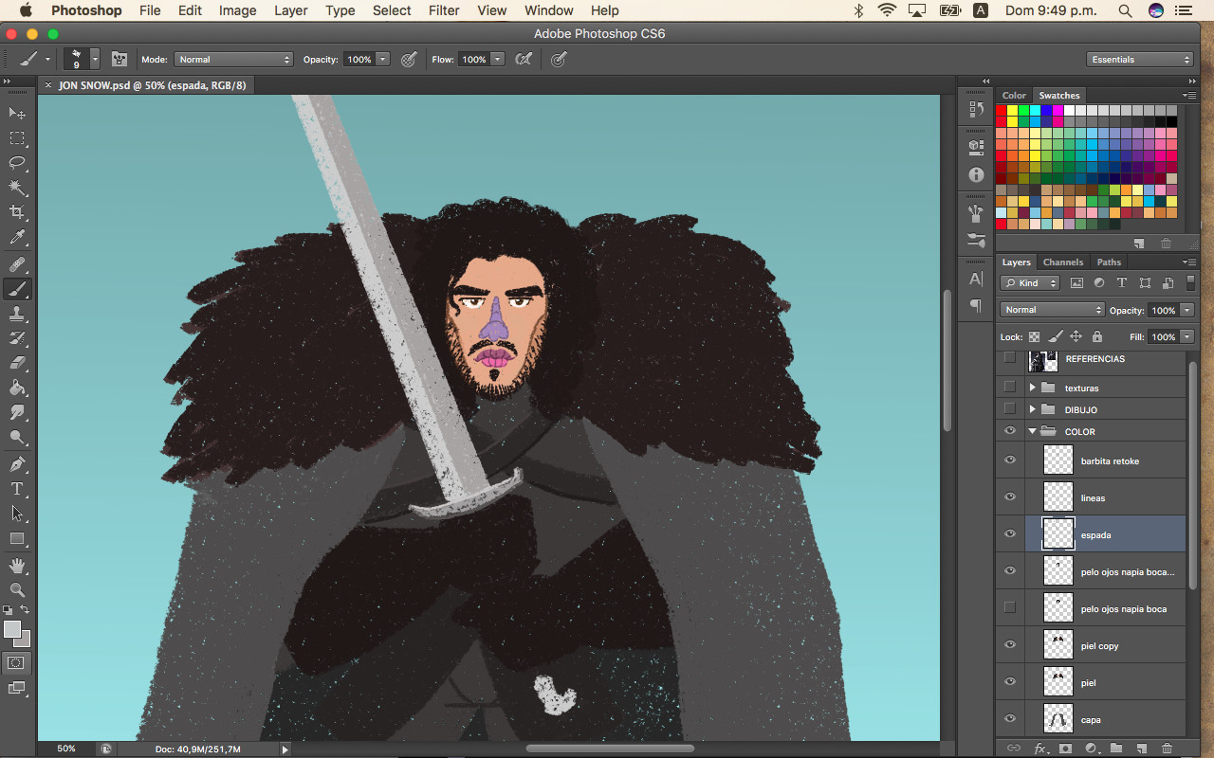Add a layer style via fx button
The width and height of the screenshot is (1214, 758).
pyautogui.click(x=1039, y=749)
